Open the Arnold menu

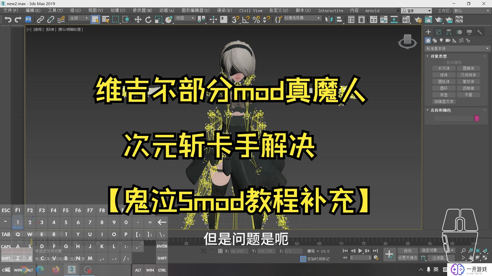tap(372, 10)
